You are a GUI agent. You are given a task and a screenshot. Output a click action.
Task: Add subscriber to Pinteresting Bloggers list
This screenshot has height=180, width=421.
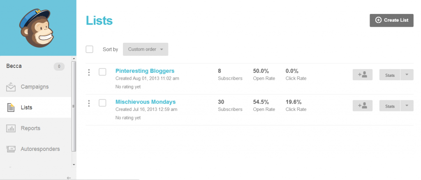[x=363, y=75]
